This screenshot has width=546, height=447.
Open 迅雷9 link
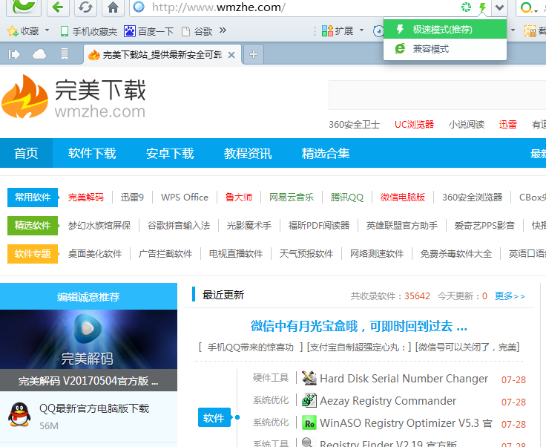[x=132, y=198]
